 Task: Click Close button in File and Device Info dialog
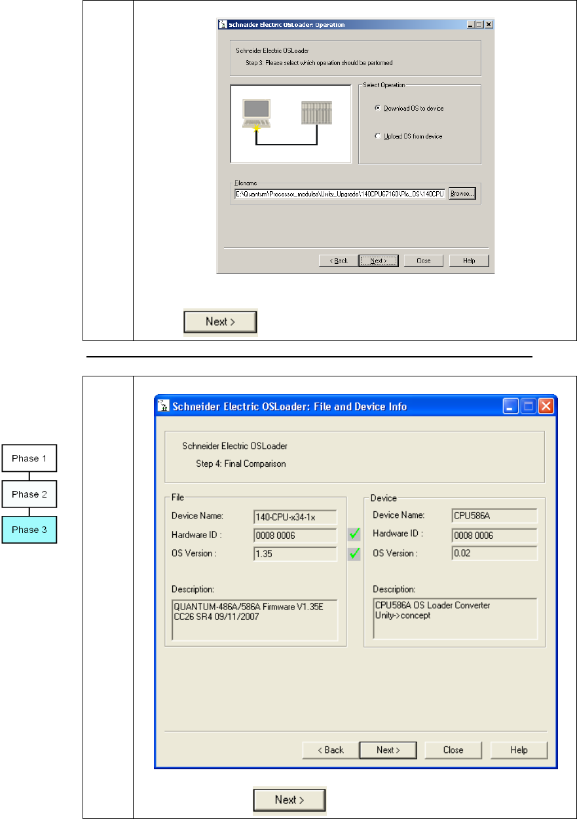click(453, 750)
